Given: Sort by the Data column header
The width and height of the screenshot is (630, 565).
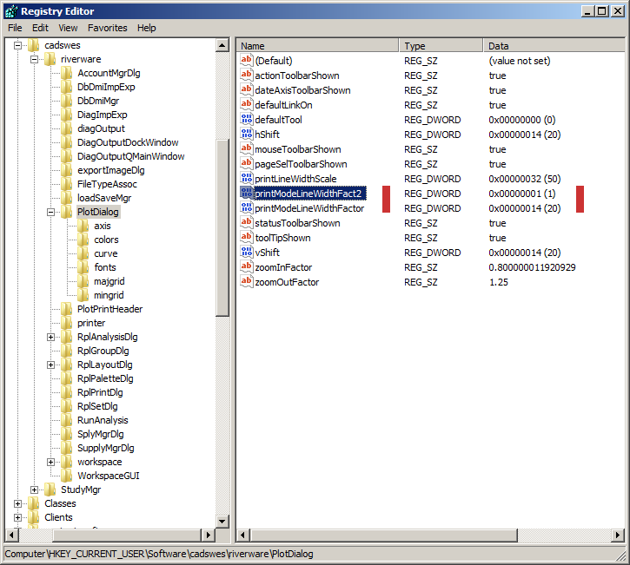Looking at the screenshot, I should coord(554,46).
